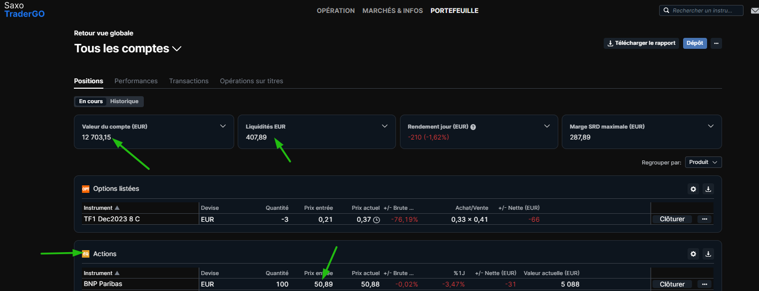Screen dimensions: 759x291
Task: Open settings gear in Actions panel
Action: (x=693, y=254)
